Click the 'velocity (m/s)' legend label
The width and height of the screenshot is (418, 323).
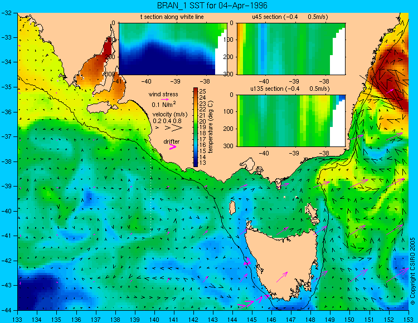pyautogui.click(x=170, y=115)
